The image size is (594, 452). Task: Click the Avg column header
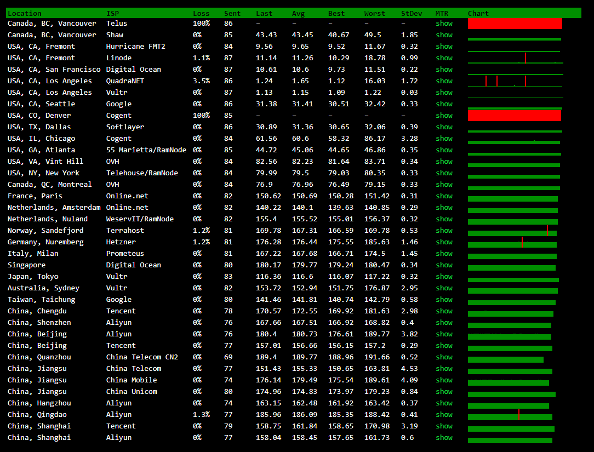tap(298, 14)
